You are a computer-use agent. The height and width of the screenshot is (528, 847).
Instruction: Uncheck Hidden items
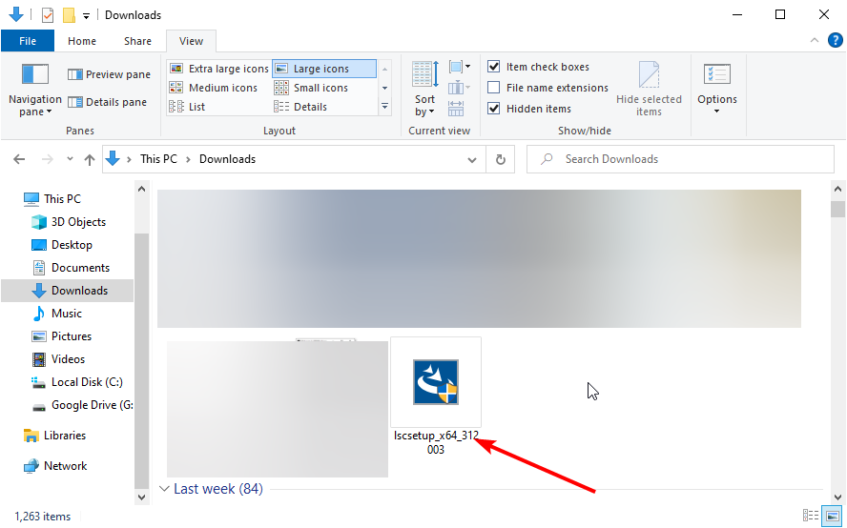click(528, 109)
